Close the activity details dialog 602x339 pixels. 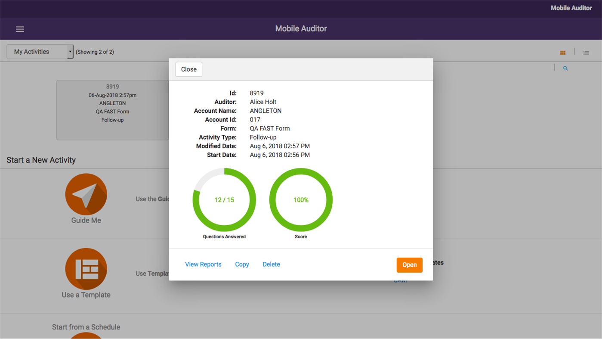point(188,69)
